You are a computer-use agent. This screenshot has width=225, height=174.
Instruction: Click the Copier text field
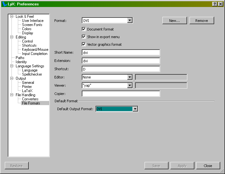click(x=121, y=94)
